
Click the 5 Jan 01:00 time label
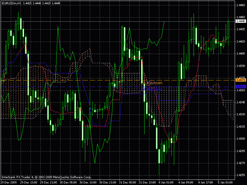coord(225,183)
